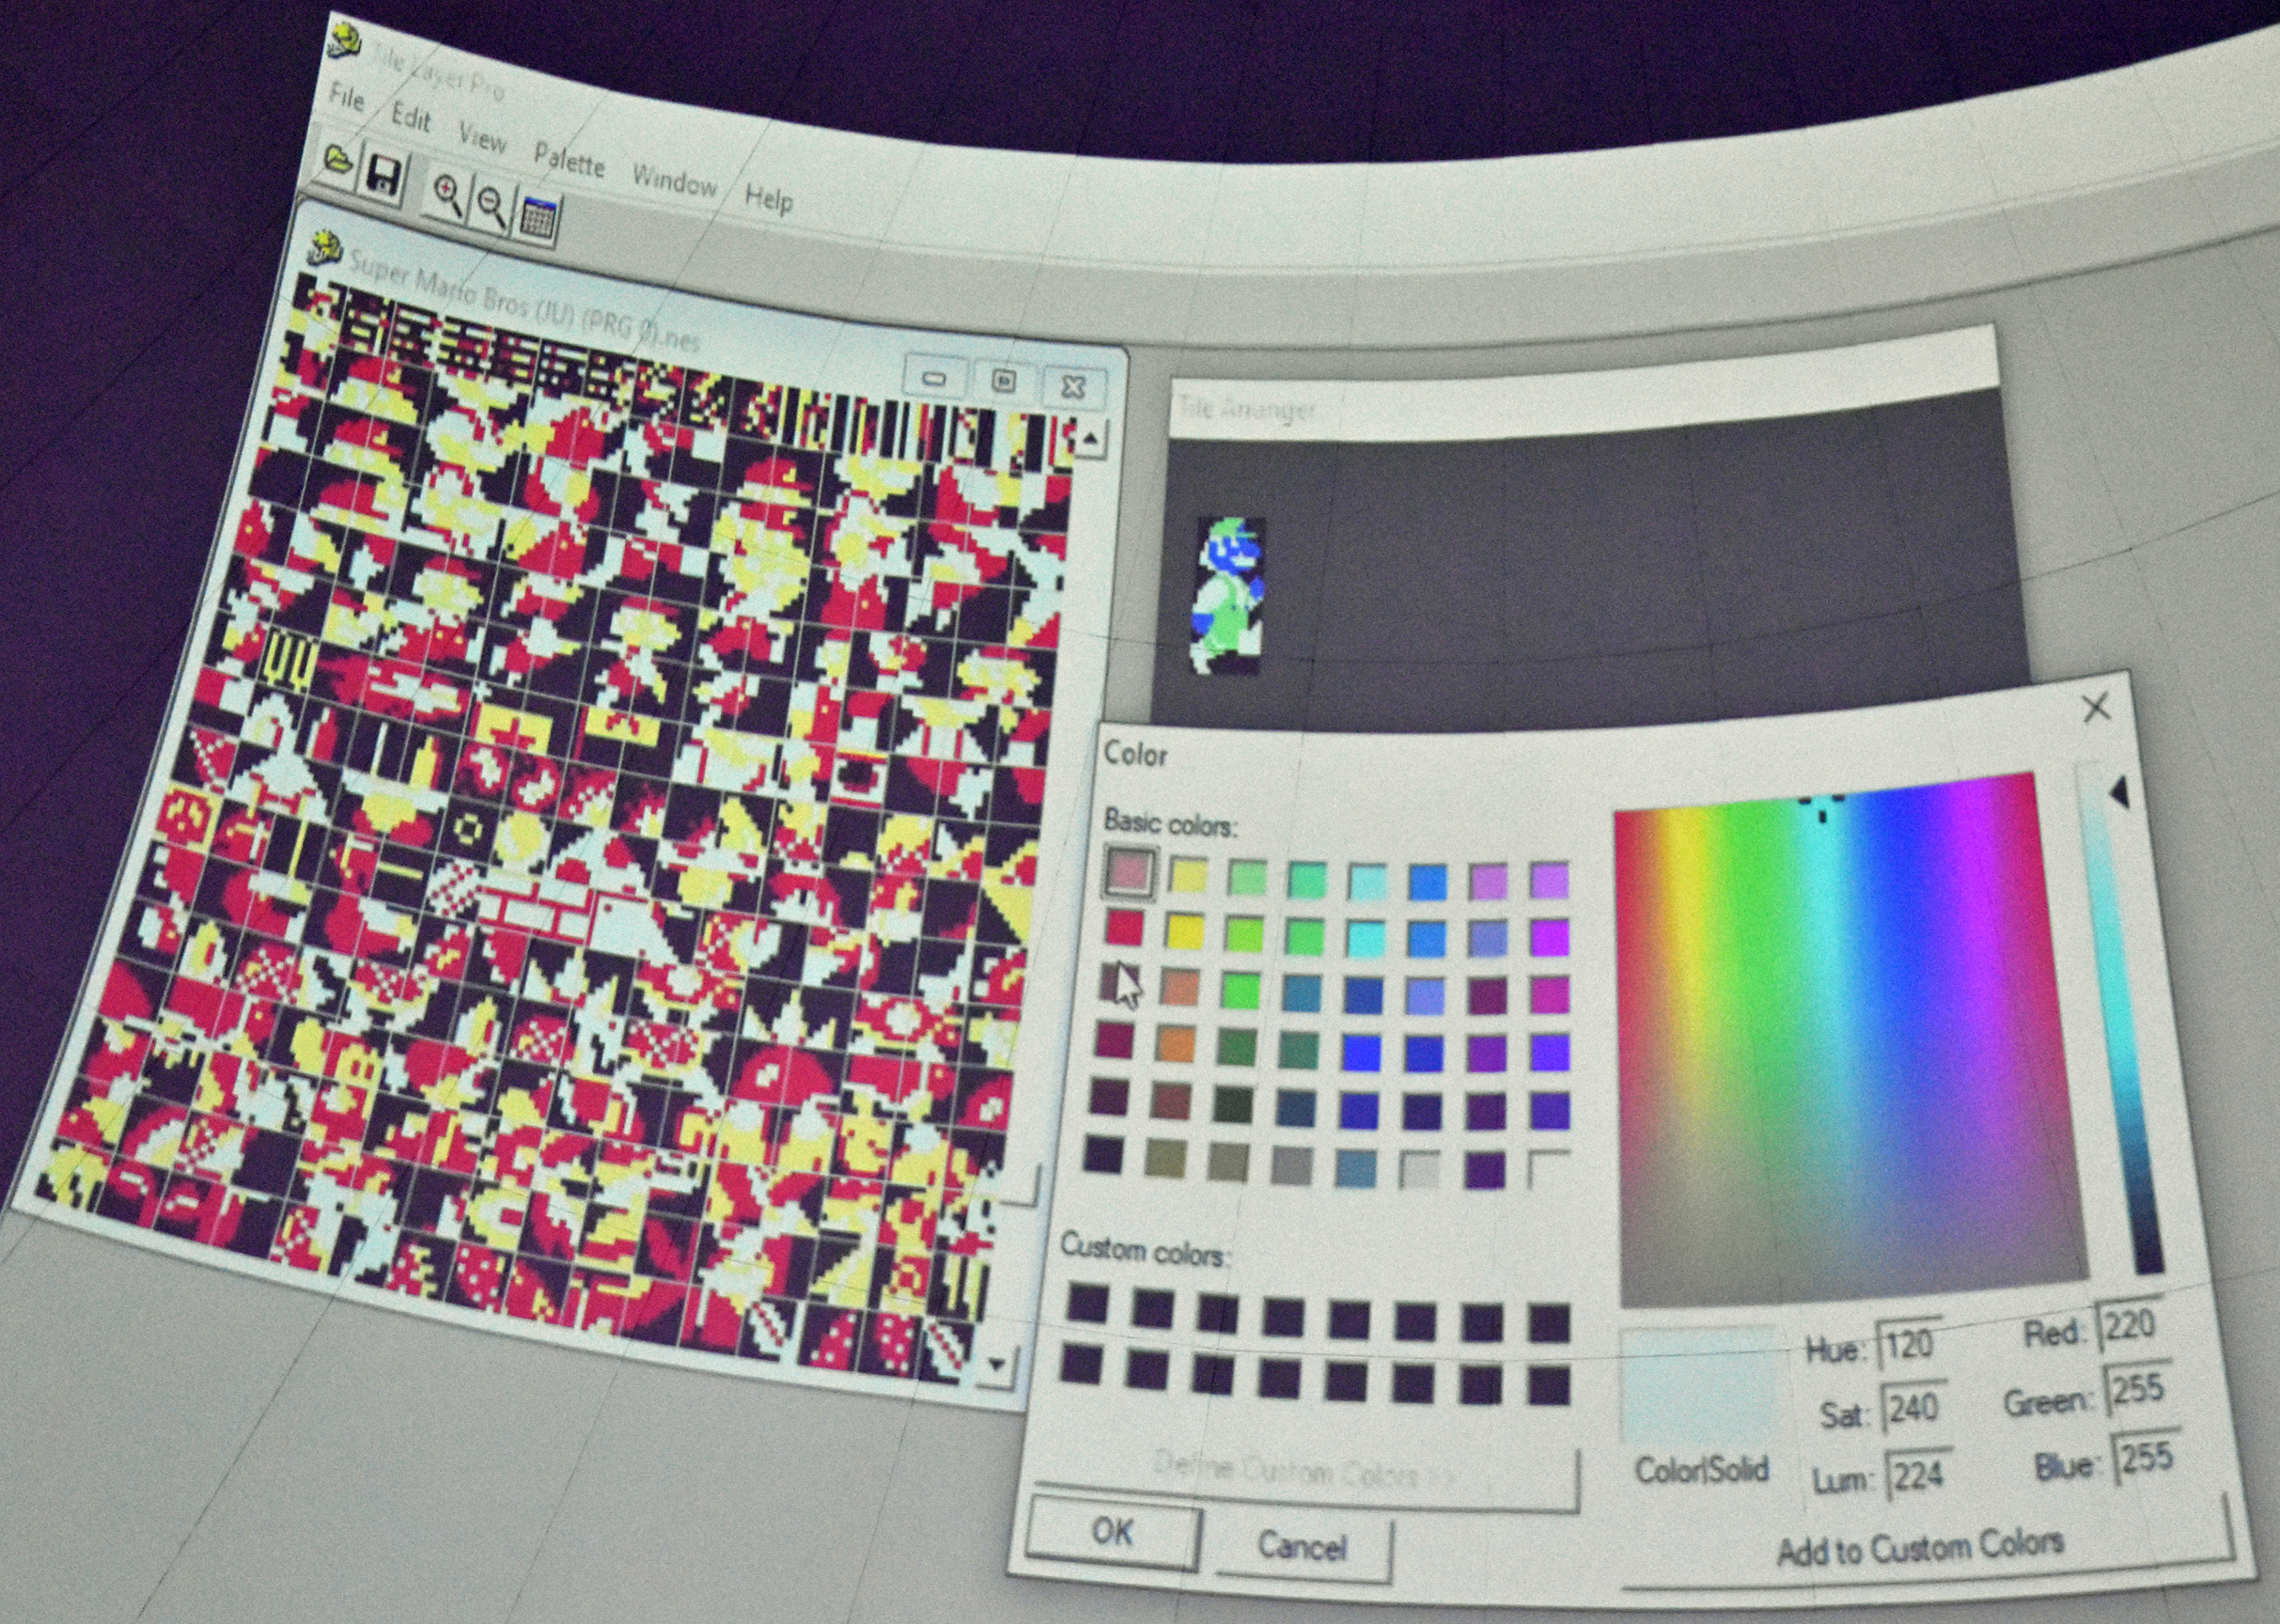Open the Edit menu

(x=410, y=118)
